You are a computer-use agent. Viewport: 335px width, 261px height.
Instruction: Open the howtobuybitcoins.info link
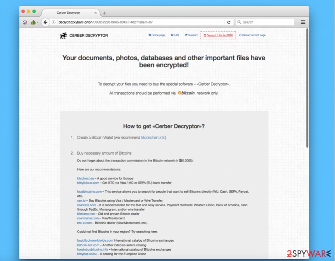pyautogui.click(x=92, y=249)
